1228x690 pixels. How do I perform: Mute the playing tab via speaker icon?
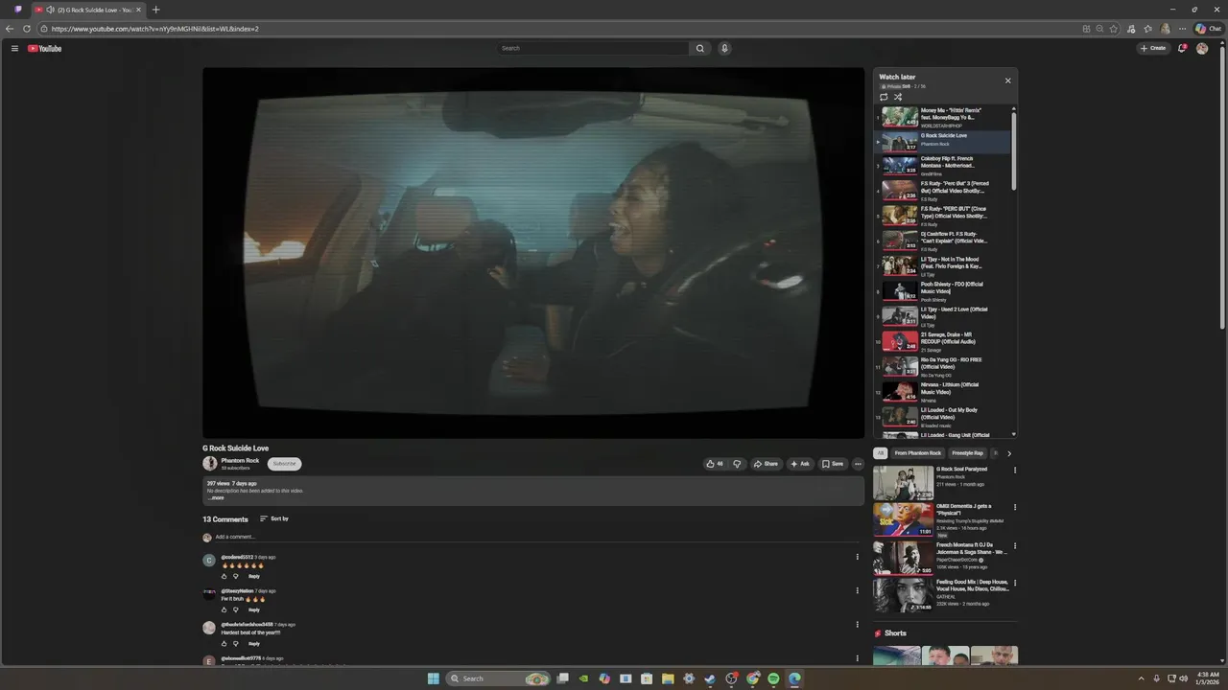pyautogui.click(x=50, y=10)
